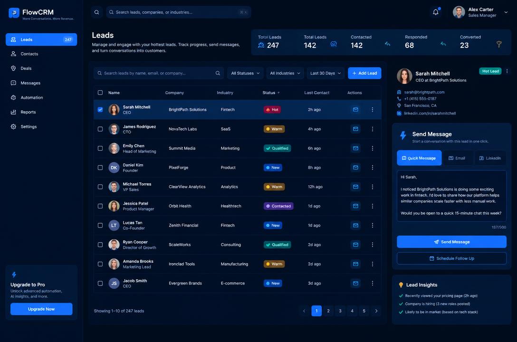Click the global search field for leads, companies
Viewport: 517px width, 342px height.
click(178, 12)
